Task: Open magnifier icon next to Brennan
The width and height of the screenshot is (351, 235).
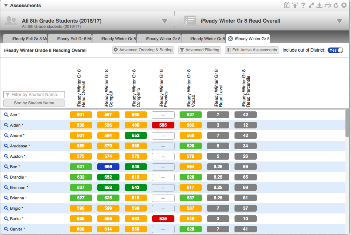Action: (x=6, y=187)
